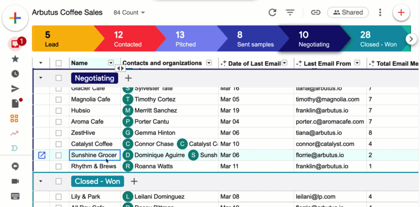This screenshot has width=420, height=207.
Task: Check the Lily & Park row checkbox
Action: pyautogui.click(x=58, y=197)
